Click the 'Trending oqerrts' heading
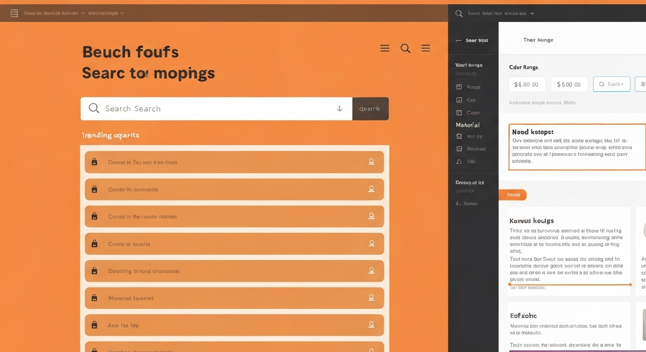Image resolution: width=646 pixels, height=352 pixels. coord(110,135)
